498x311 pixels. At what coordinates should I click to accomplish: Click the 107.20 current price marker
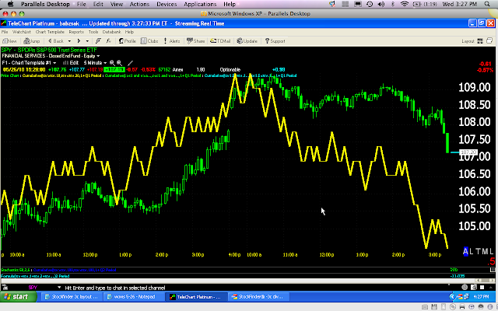[x=468, y=152]
